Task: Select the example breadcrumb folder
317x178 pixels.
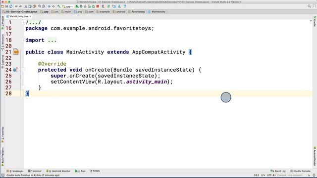Action: 103,12
